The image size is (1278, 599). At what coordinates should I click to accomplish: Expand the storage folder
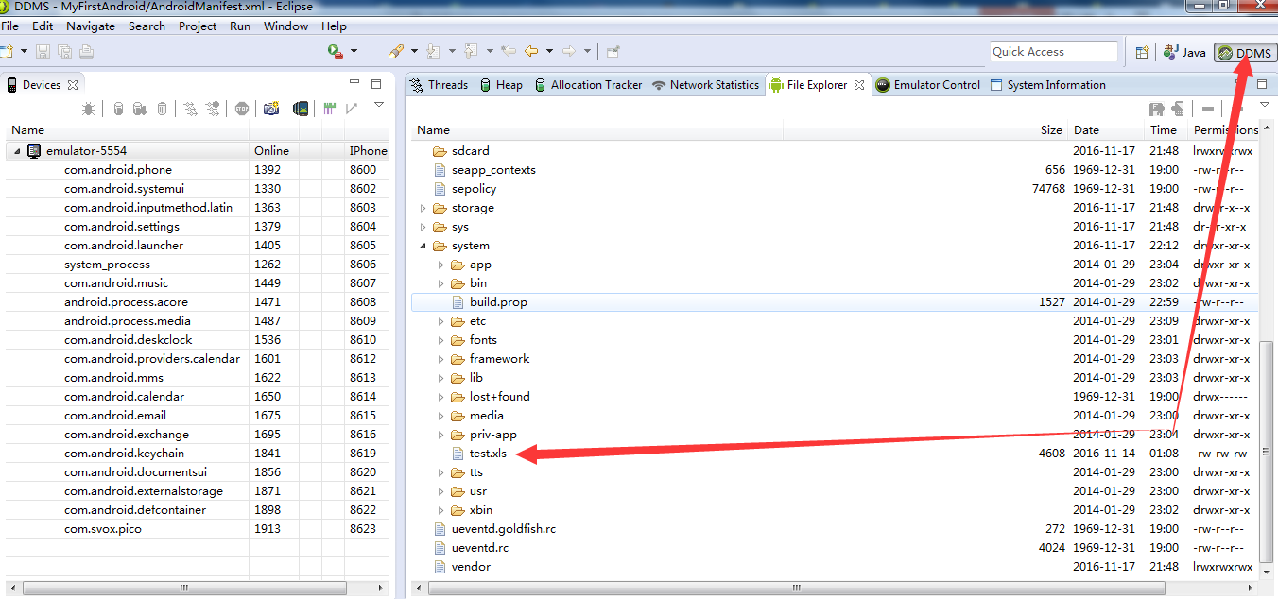click(x=423, y=208)
